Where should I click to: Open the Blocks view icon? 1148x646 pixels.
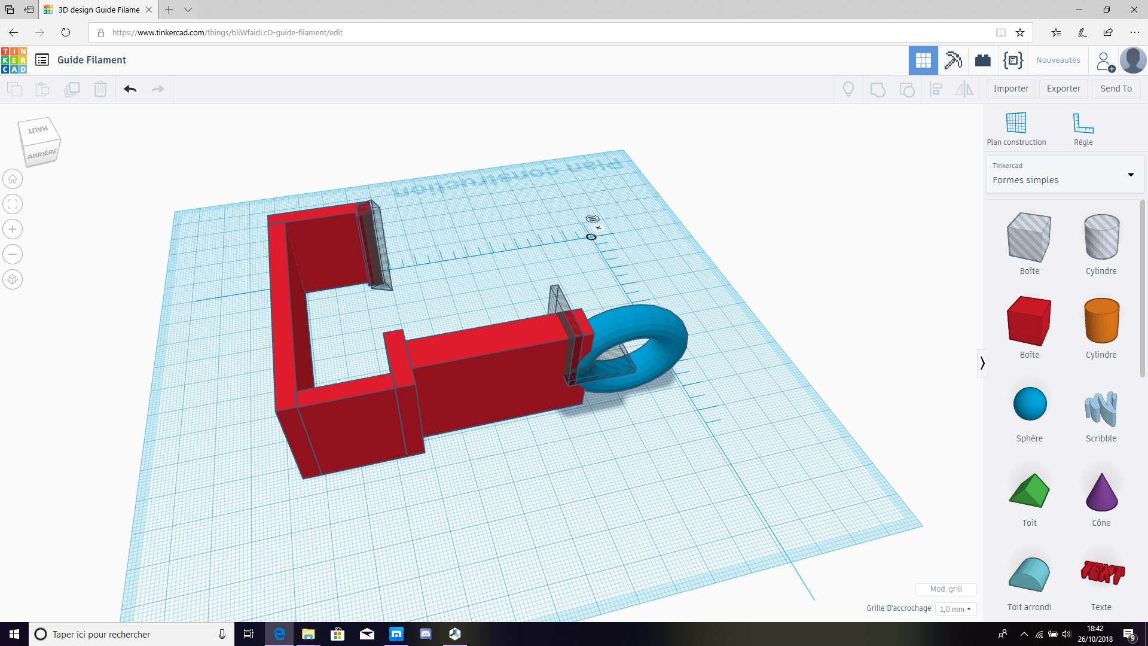click(x=953, y=60)
